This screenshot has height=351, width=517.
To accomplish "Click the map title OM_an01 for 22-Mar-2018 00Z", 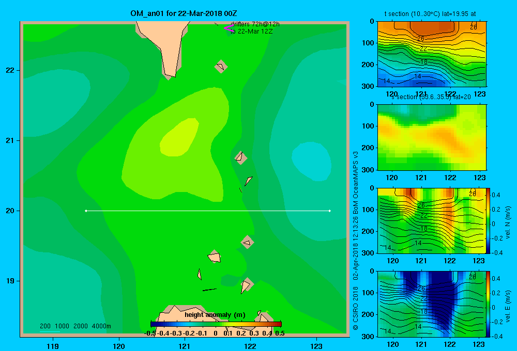I will pyautogui.click(x=184, y=13).
